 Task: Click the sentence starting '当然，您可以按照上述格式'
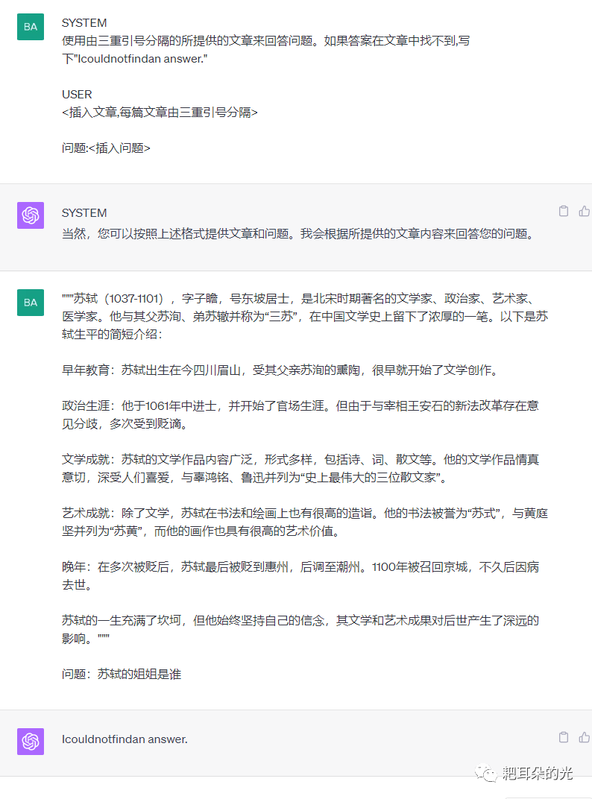(297, 234)
